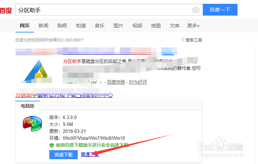The height and width of the screenshot is (164, 258).
Task: Click the 大小: 9.5M text
Action: click(61, 124)
